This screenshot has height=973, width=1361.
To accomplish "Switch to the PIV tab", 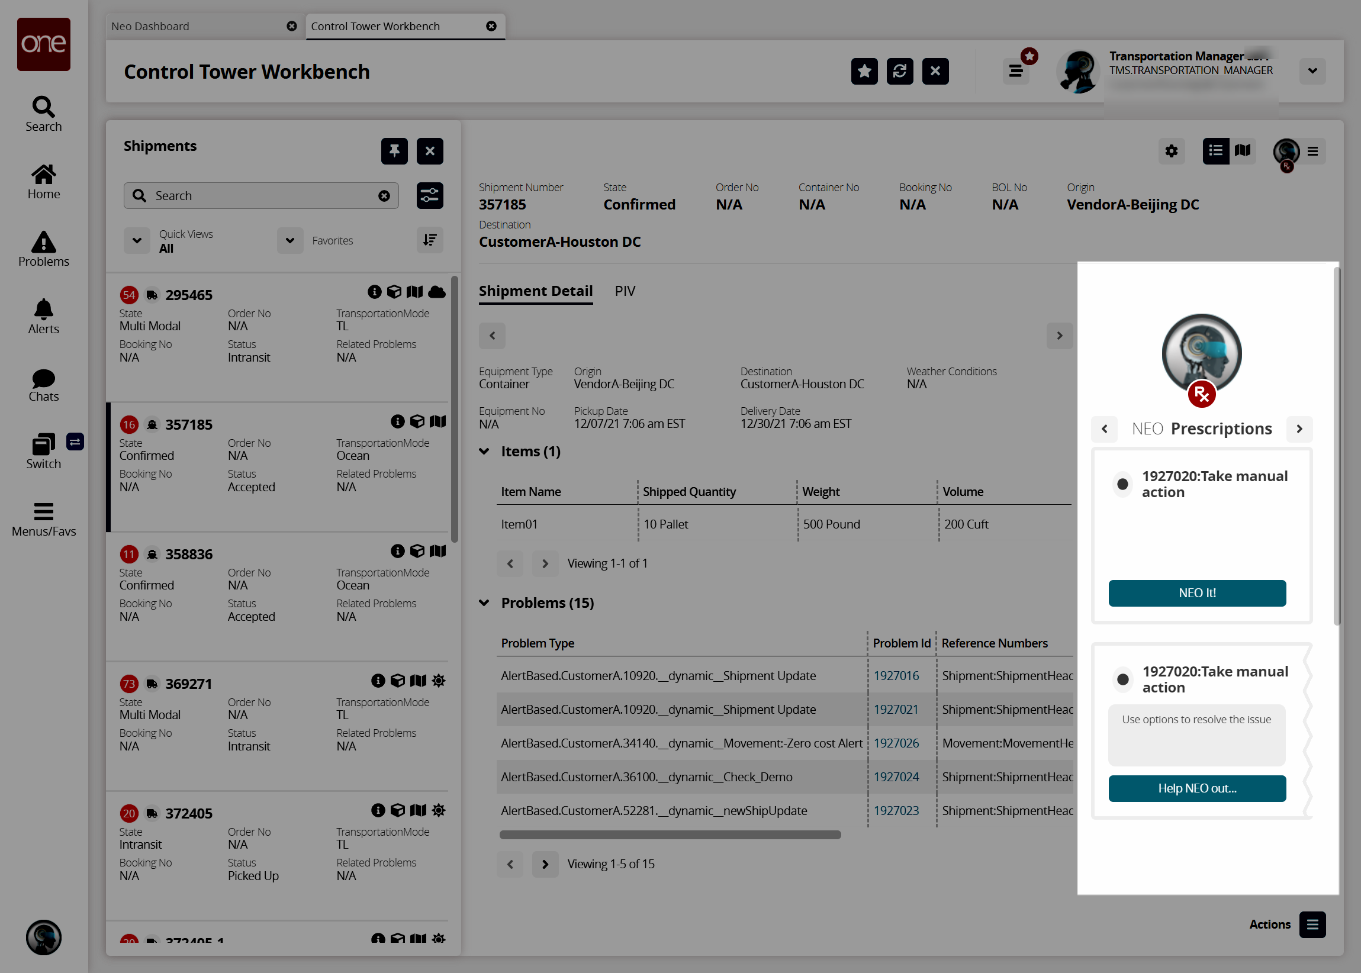I will click(x=625, y=291).
